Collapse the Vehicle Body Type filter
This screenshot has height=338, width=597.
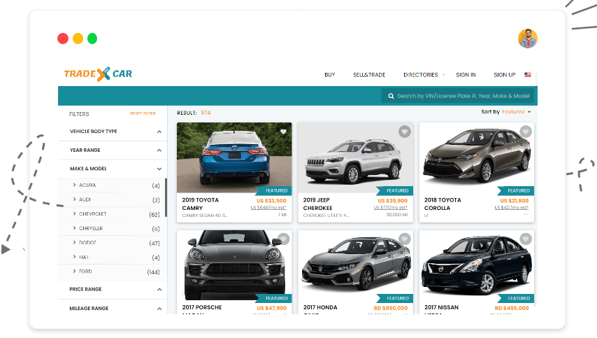click(x=159, y=132)
